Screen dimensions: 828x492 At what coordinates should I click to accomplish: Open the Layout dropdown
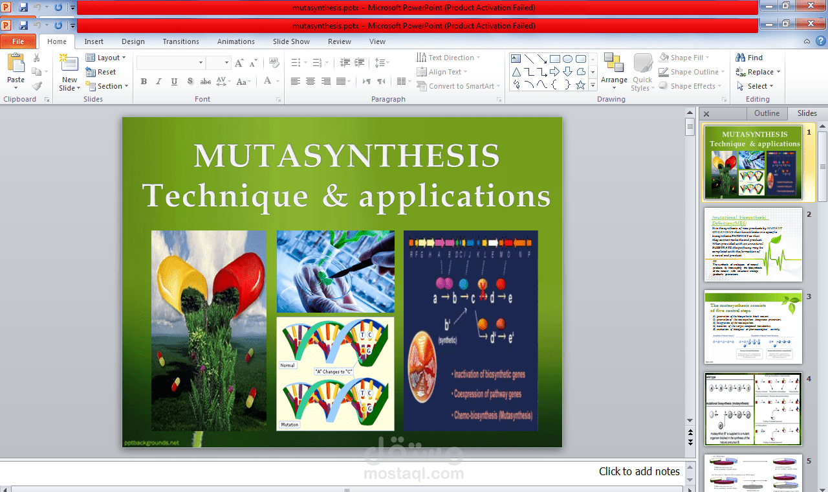pos(106,58)
